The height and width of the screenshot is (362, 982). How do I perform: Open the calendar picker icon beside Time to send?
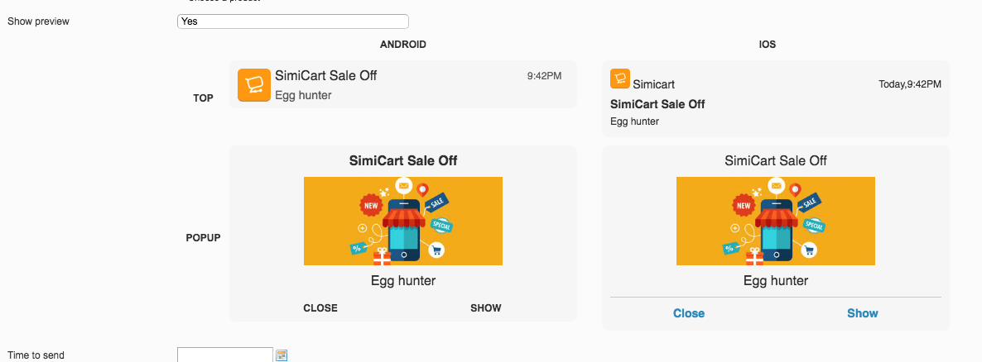coord(282,355)
